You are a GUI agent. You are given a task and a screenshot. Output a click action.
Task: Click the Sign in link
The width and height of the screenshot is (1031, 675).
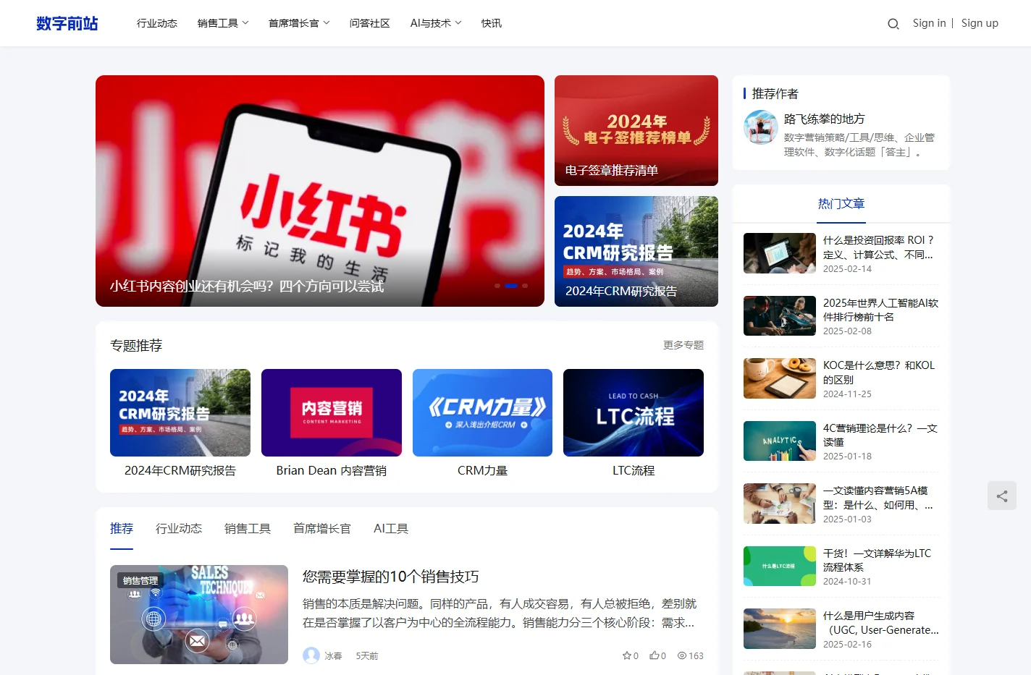[x=929, y=23]
